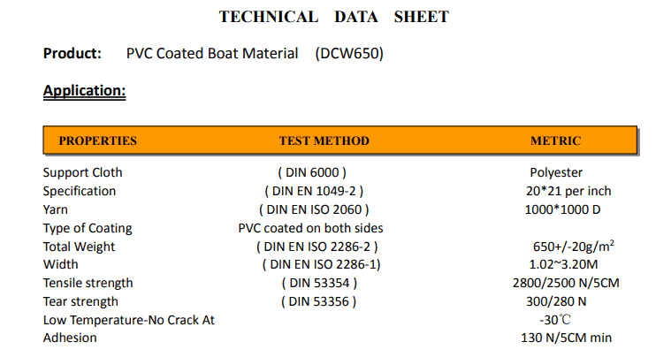The height and width of the screenshot is (357, 671).
Task: Click the Polyester metric value
Action: 556,172
